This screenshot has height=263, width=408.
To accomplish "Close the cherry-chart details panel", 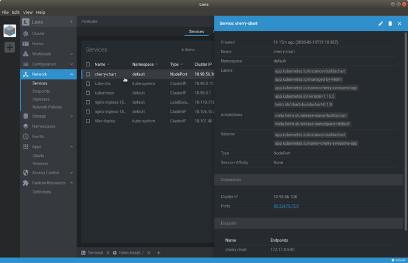I will coord(400,24).
